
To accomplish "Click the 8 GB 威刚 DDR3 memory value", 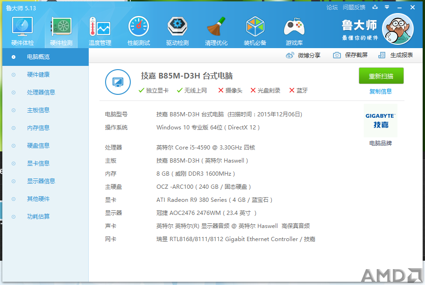I will pos(196,174).
